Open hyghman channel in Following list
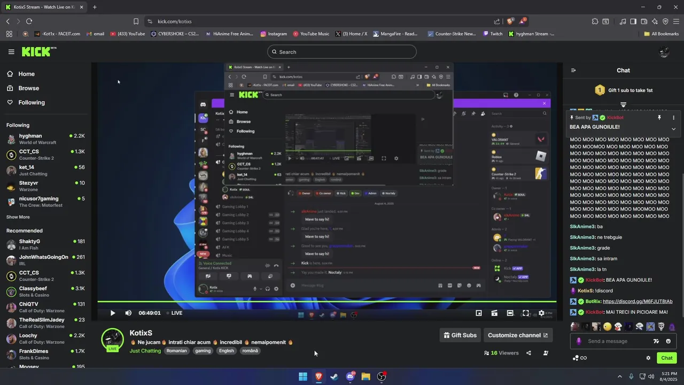The image size is (684, 385). (x=45, y=139)
